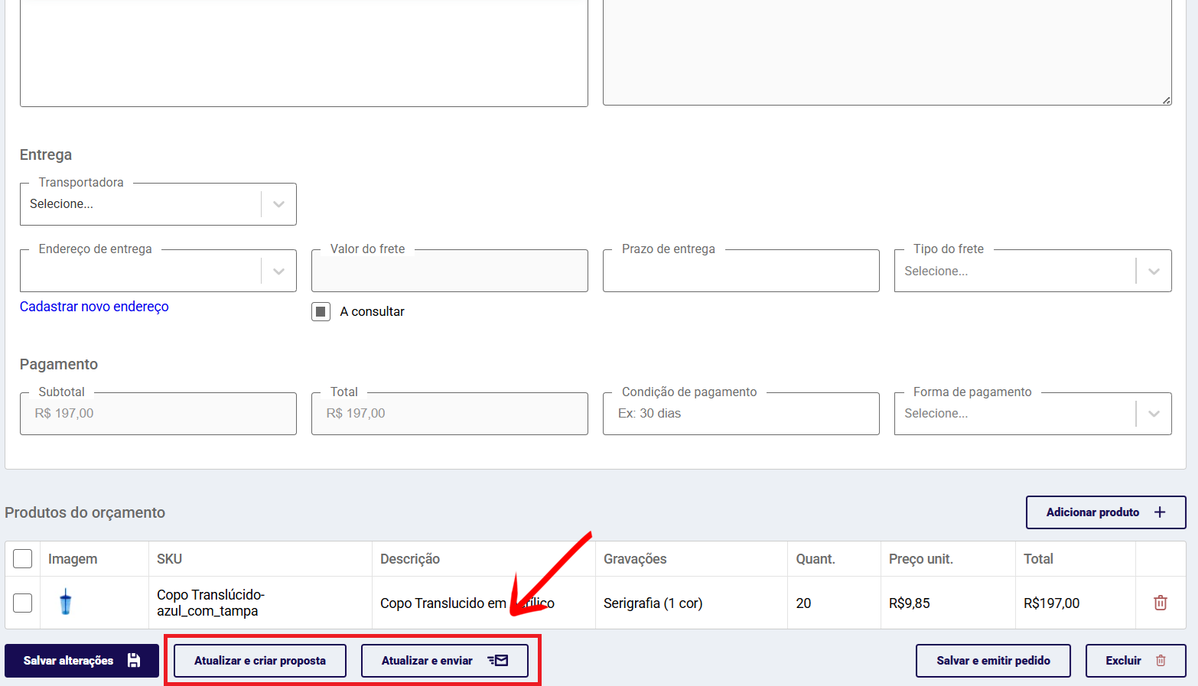Click Salvar e emitir pedido
1198x686 pixels.
coord(993,661)
